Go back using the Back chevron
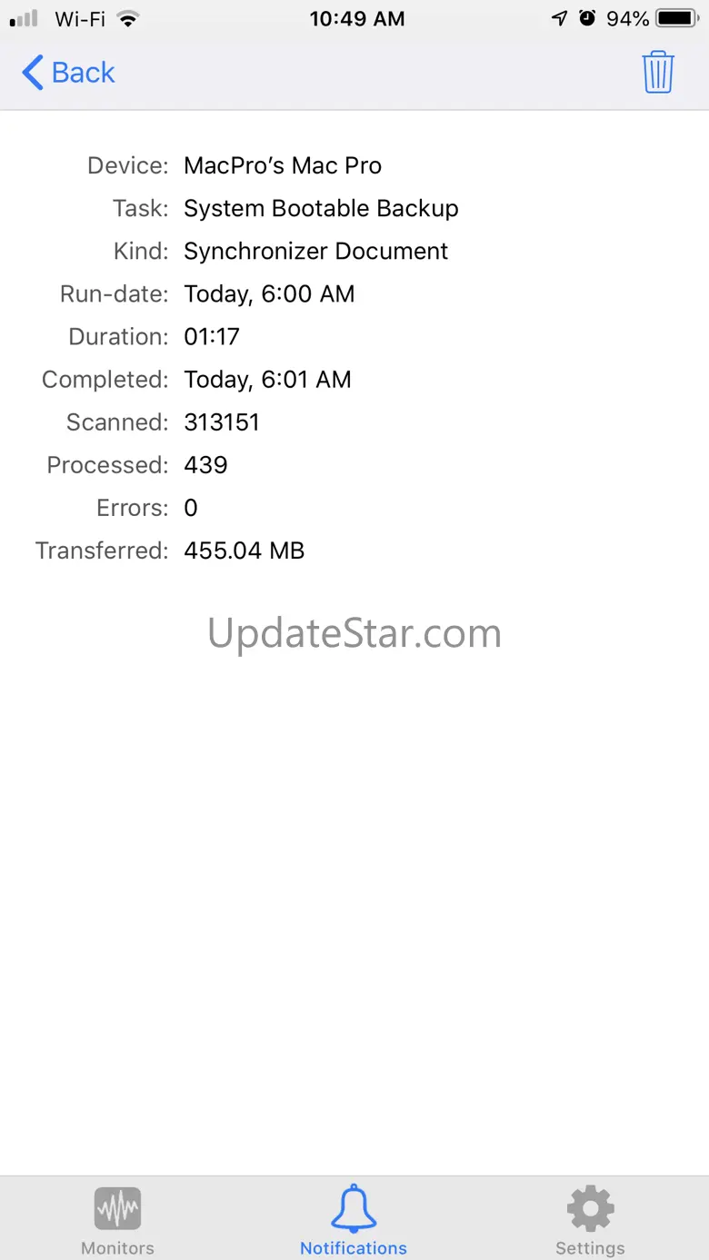 point(68,72)
